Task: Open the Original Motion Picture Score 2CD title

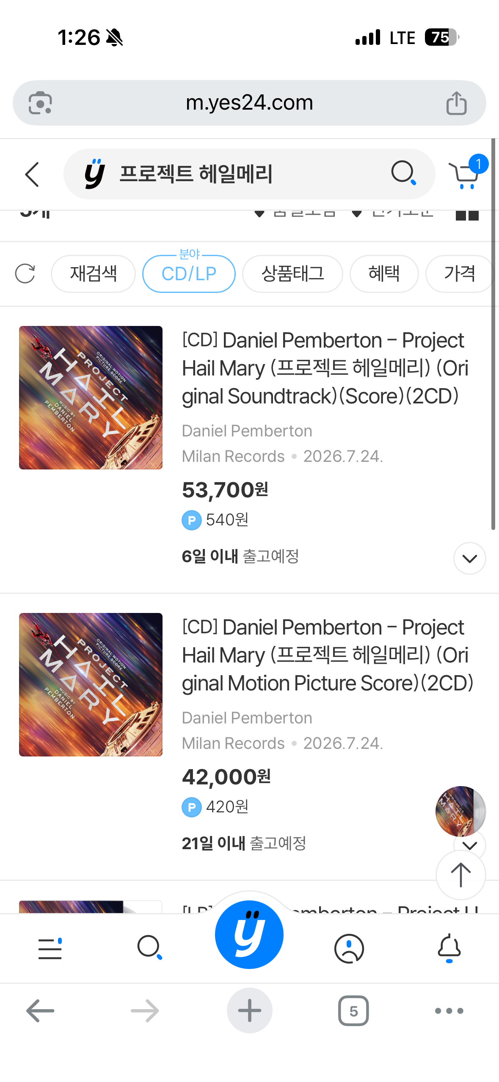Action: click(327, 655)
